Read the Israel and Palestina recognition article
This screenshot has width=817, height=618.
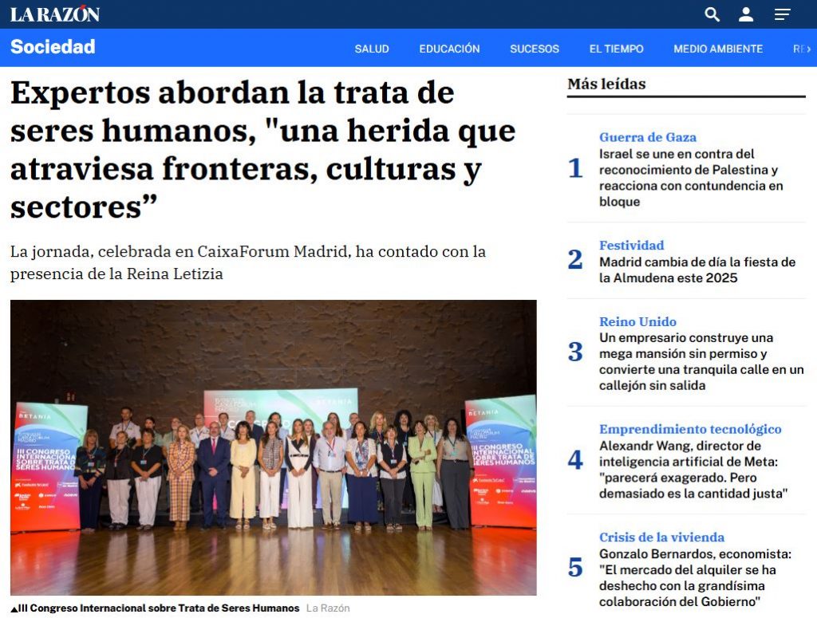(691, 178)
